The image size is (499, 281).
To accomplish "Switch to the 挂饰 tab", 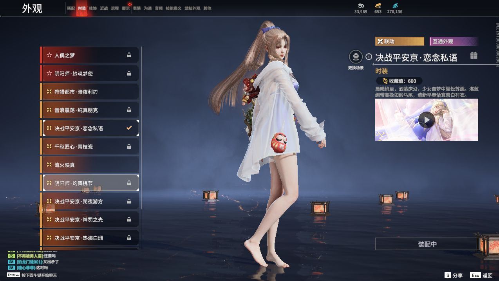I will pyautogui.click(x=93, y=8).
